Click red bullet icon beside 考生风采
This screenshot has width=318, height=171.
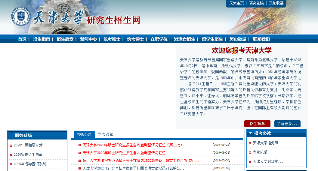(x=250, y=152)
